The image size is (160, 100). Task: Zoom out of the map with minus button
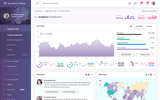[100, 85]
